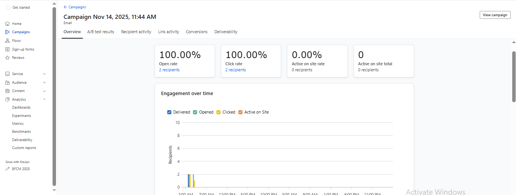Click the BFCM 2025 trend icon
Viewport: 516px width, 195px height.
(8, 169)
